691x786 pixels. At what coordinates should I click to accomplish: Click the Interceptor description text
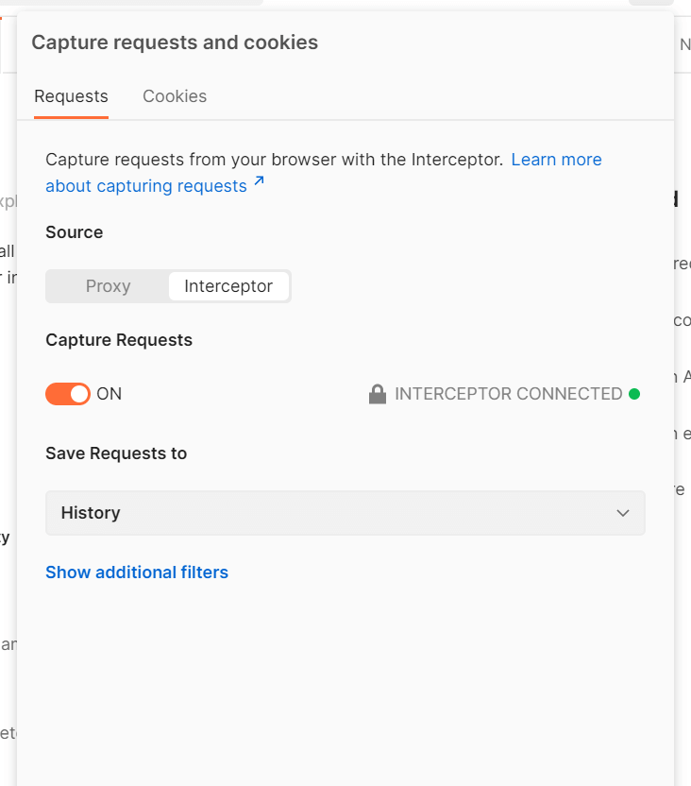point(274,160)
